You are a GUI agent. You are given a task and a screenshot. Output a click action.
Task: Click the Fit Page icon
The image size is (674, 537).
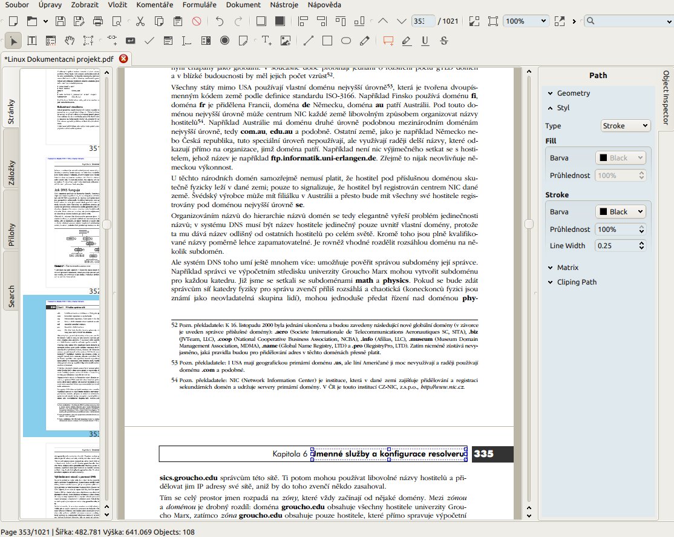click(x=493, y=21)
